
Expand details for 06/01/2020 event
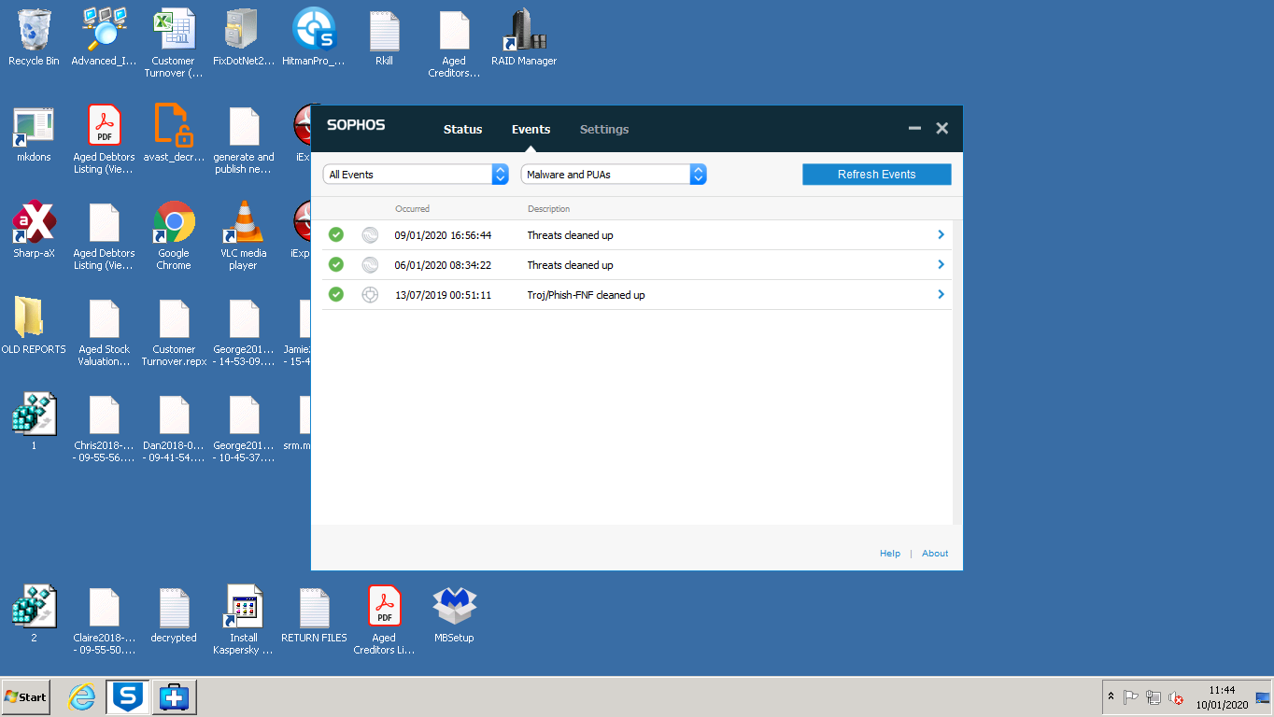tap(941, 265)
